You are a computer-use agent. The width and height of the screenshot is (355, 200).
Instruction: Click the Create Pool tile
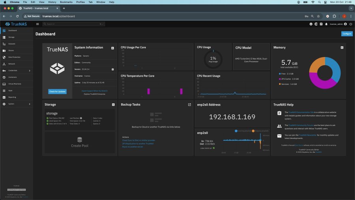coord(80,142)
